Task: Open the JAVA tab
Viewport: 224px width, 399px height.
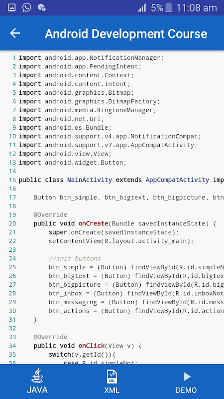Action: pyautogui.click(x=37, y=381)
